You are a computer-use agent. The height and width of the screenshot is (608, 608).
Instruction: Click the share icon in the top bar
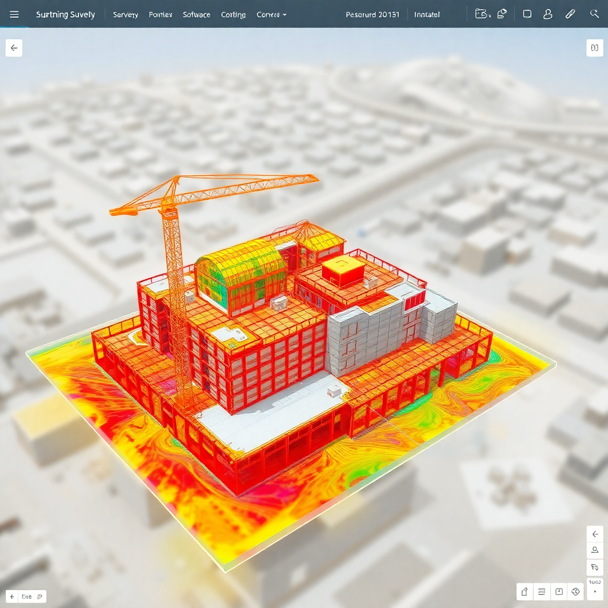(x=502, y=13)
